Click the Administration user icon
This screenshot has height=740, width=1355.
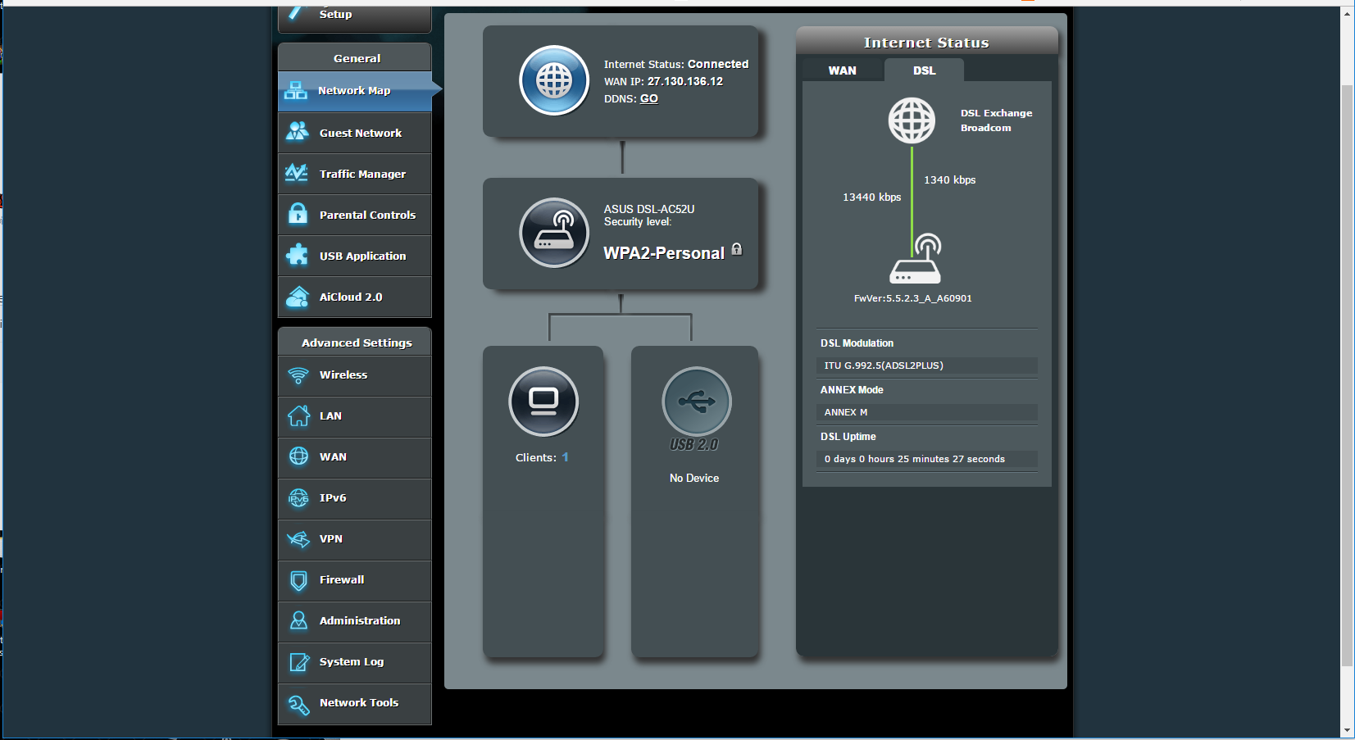point(298,620)
